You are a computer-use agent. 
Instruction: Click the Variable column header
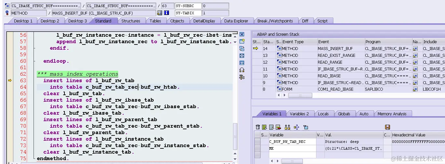(x=292, y=135)
